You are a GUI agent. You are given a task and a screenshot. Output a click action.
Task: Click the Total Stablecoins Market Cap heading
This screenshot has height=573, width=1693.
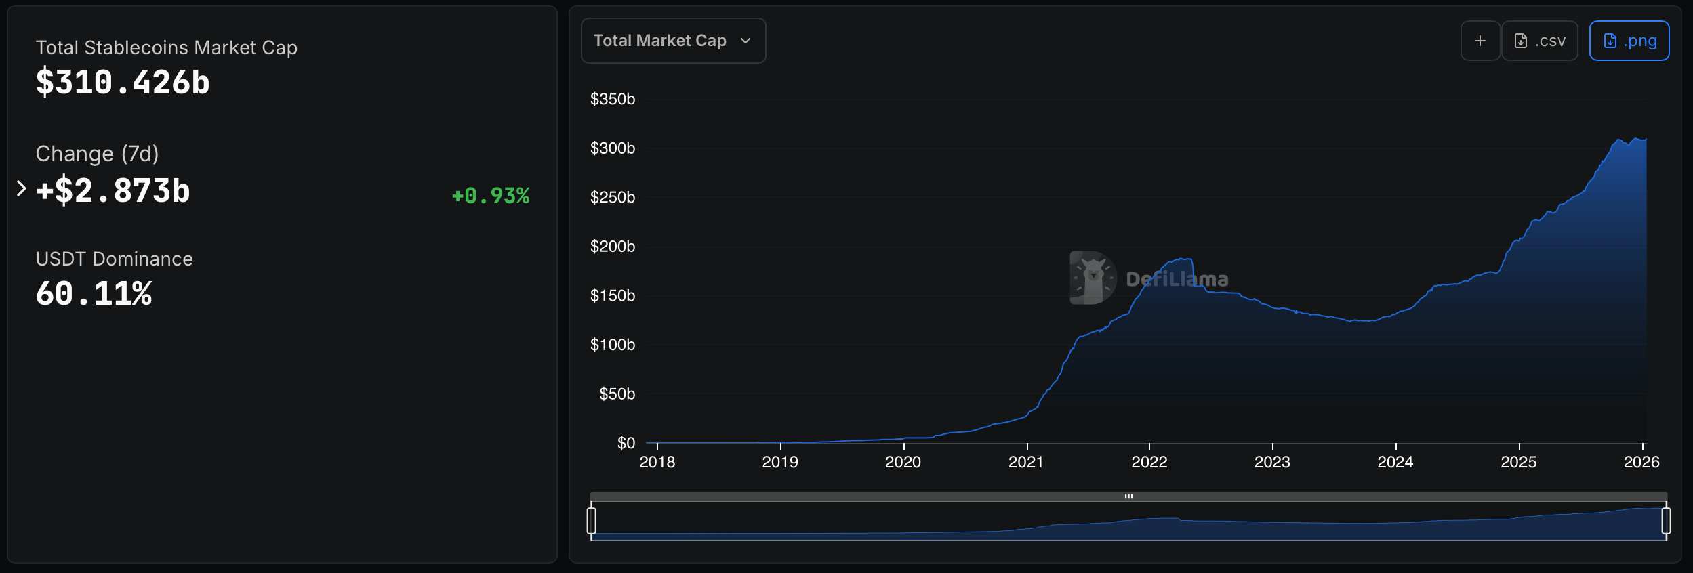(167, 48)
